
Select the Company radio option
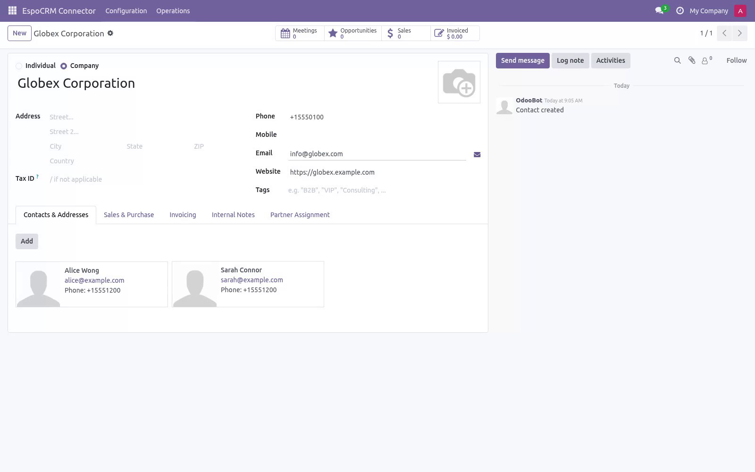click(64, 66)
